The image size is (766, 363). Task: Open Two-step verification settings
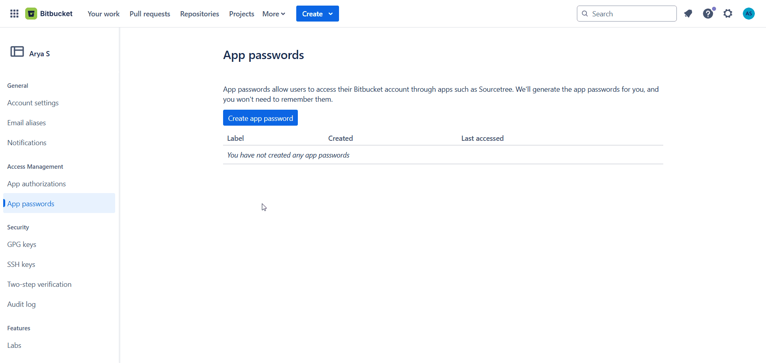point(39,284)
